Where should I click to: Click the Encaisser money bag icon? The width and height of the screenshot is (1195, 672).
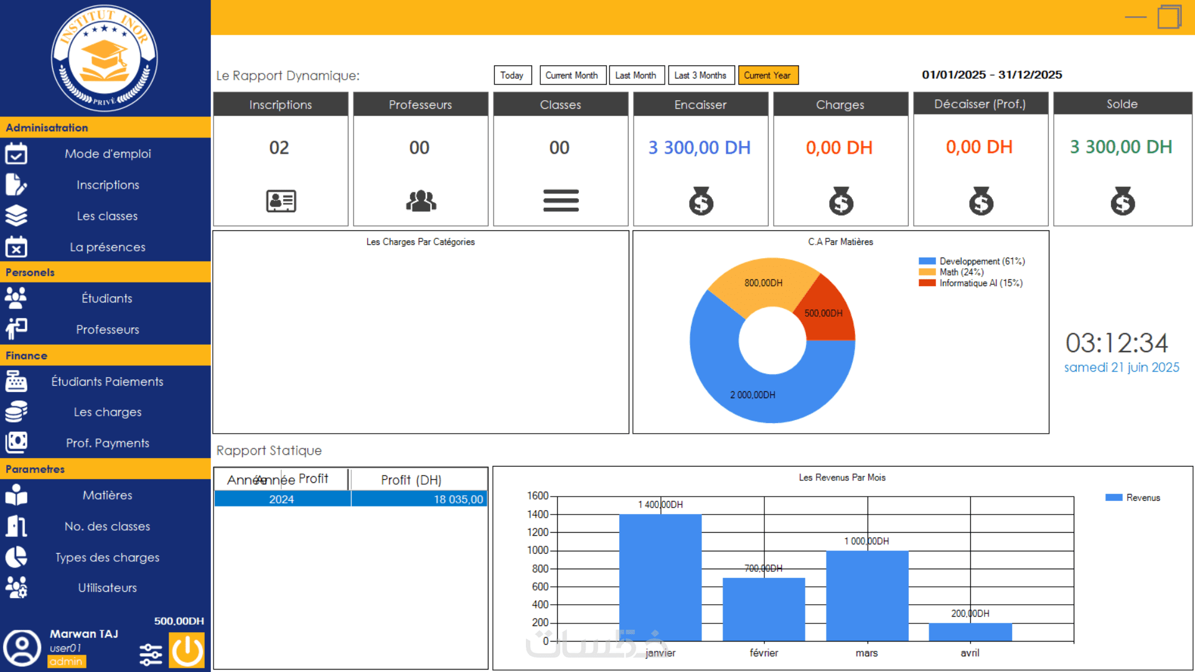click(x=701, y=201)
